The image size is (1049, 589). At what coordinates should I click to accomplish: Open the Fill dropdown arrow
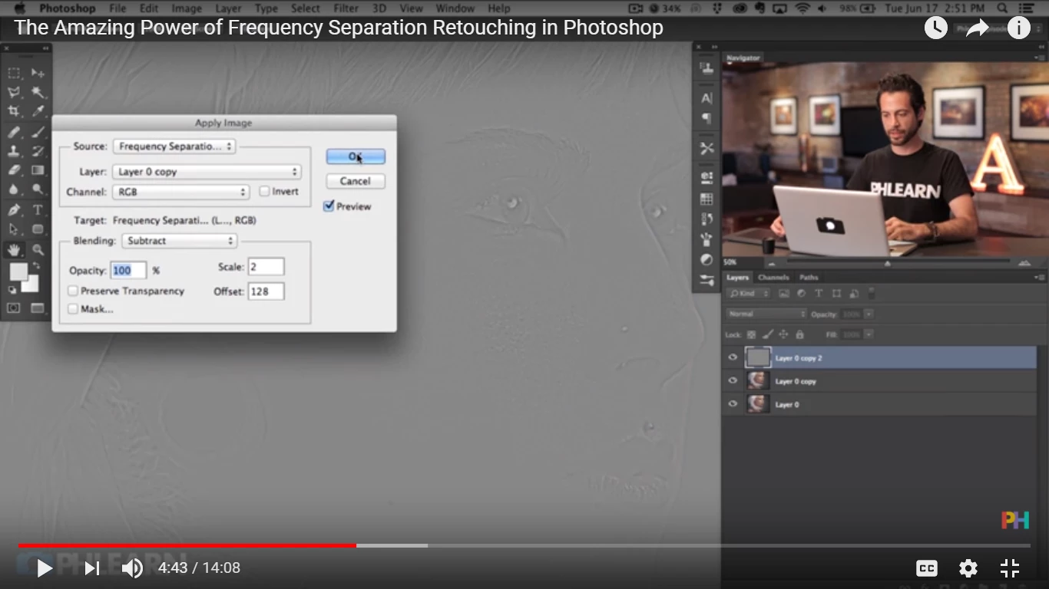point(869,335)
